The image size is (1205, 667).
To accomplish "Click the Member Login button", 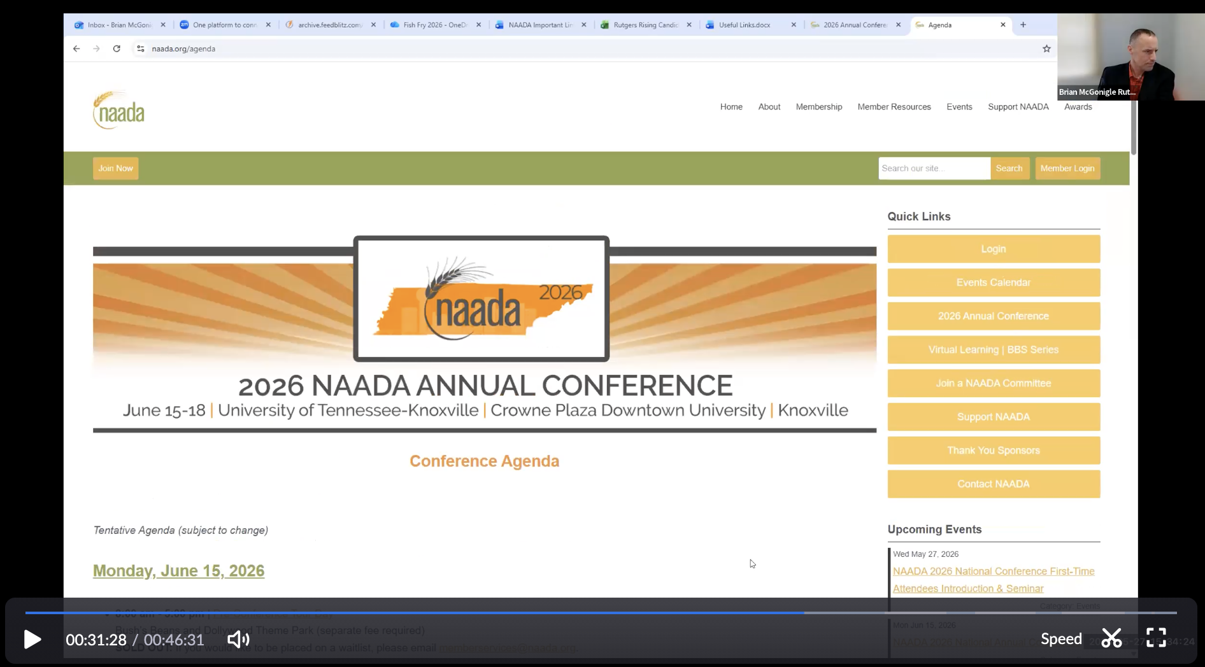I will (x=1067, y=168).
